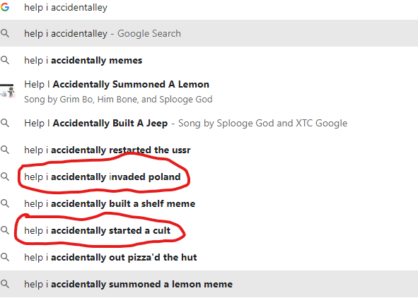Click magnifier icon beside 'Built A Jeep'
Image resolution: width=418 pixels, height=298 pixels.
point(5,123)
